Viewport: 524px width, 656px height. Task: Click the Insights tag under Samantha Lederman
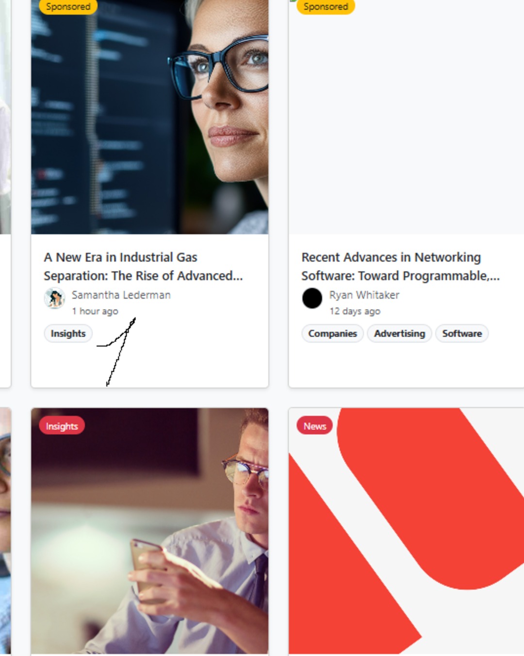[68, 333]
